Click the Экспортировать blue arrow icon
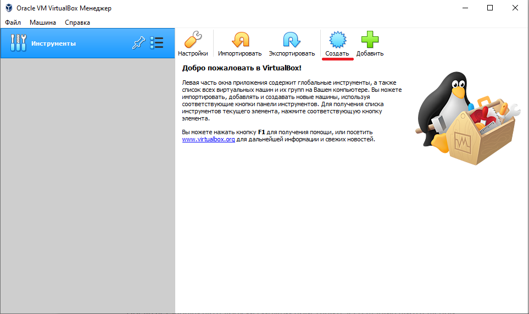This screenshot has height=314, width=529. pyautogui.click(x=292, y=40)
